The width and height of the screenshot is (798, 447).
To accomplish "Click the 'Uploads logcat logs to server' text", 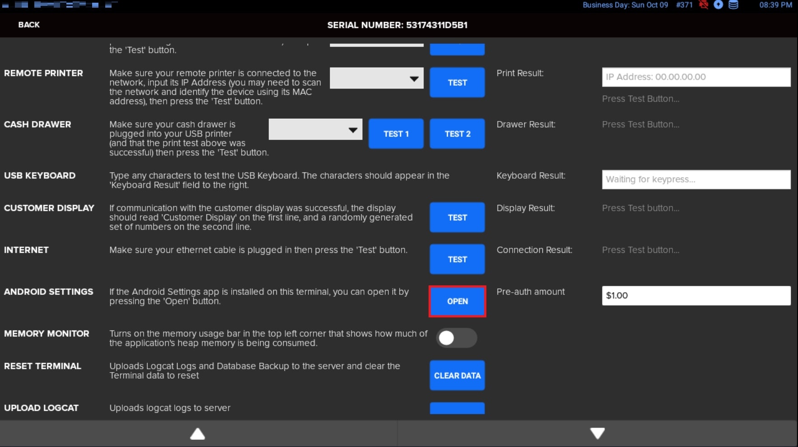I will (170, 408).
